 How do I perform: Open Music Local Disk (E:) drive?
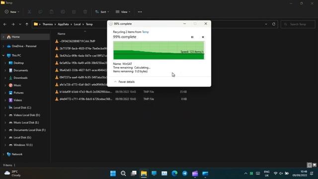(x=26, y=123)
